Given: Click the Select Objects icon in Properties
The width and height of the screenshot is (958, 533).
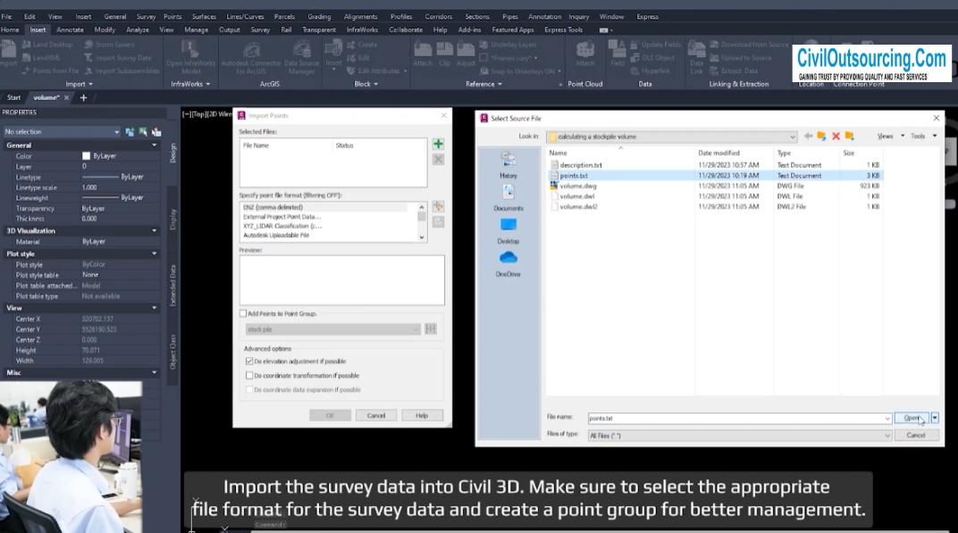Looking at the screenshot, I should [x=143, y=132].
